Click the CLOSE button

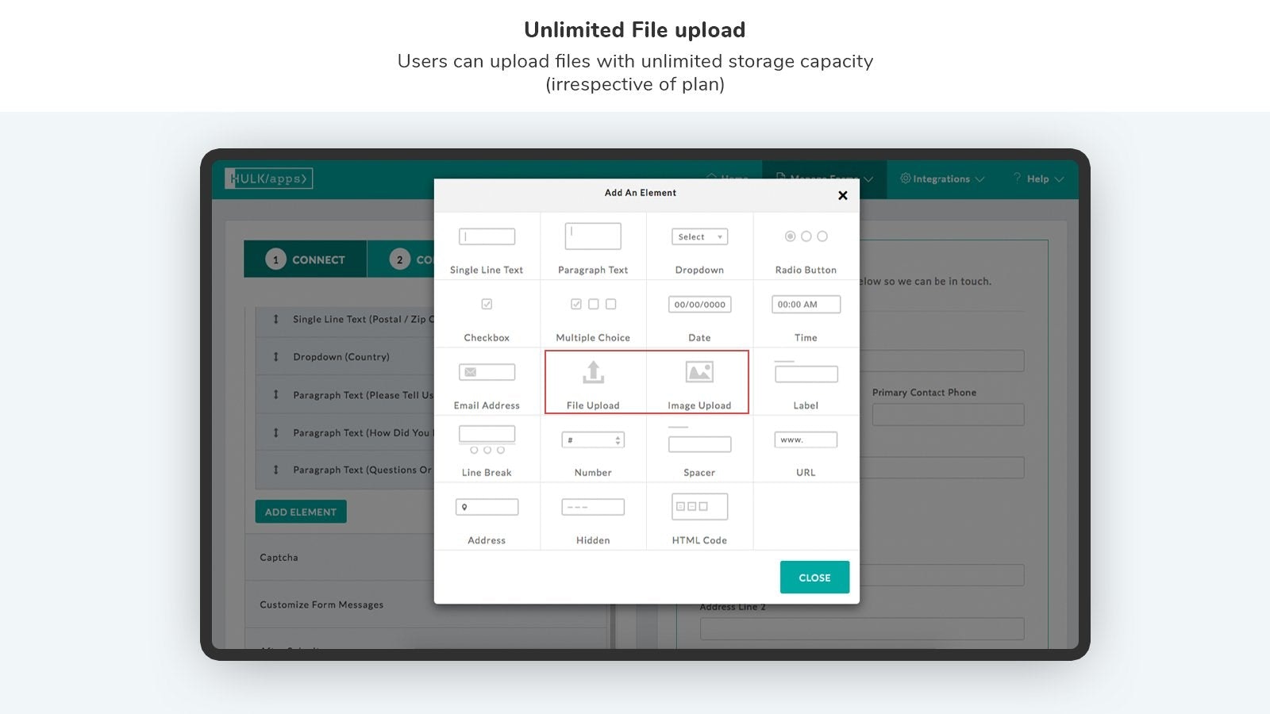click(x=814, y=577)
